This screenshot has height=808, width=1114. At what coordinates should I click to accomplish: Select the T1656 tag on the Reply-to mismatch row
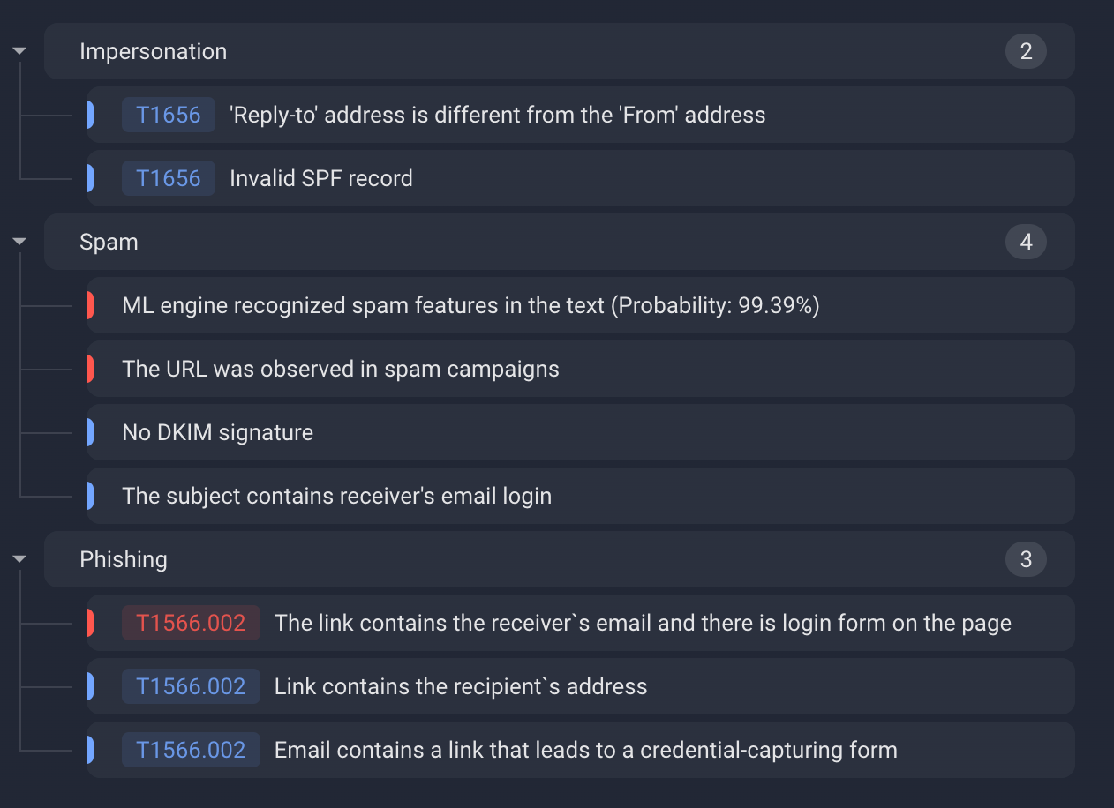[168, 115]
